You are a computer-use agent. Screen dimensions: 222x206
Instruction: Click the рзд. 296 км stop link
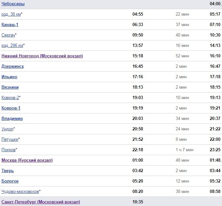[12, 46]
